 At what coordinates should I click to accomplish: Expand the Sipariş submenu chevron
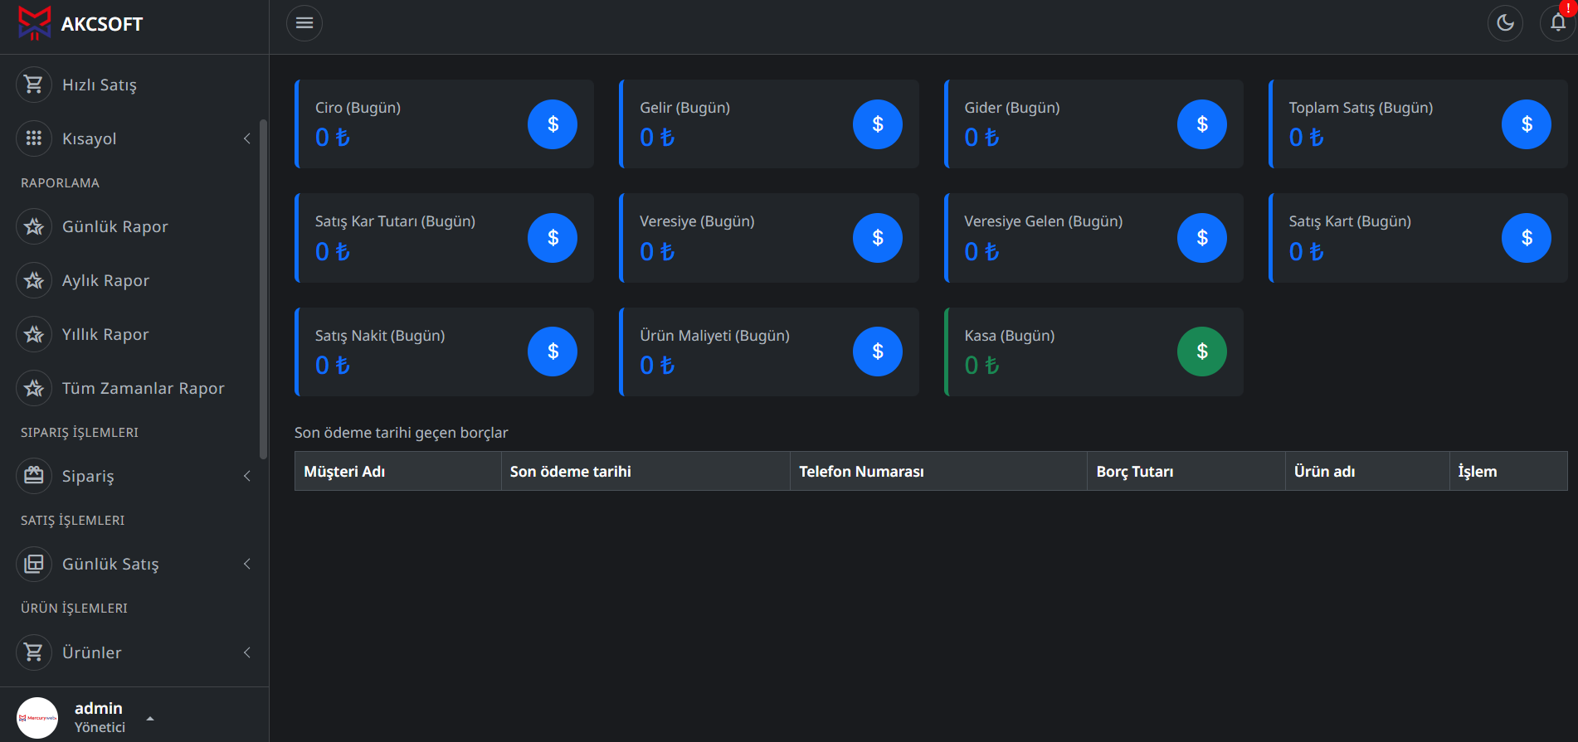coord(246,476)
